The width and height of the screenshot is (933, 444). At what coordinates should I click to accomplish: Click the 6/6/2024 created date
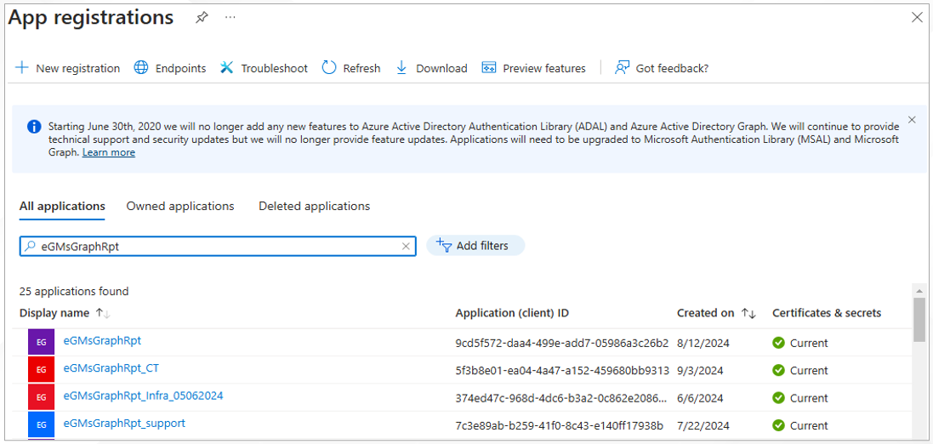point(700,398)
